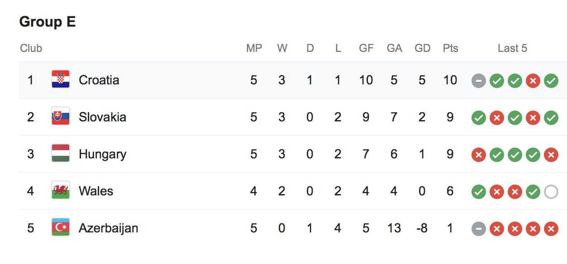567x264 pixels.
Task: Click the Group E heading
Action: pos(47,21)
